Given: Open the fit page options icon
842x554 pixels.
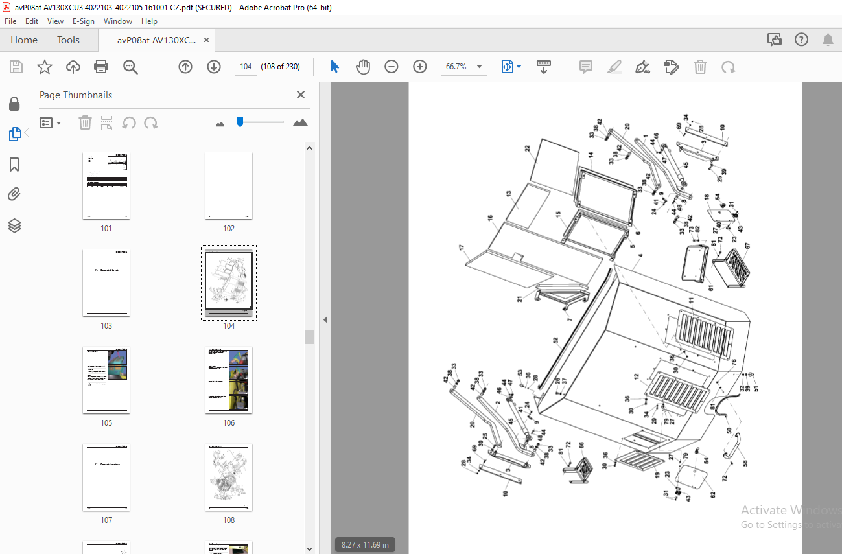Looking at the screenshot, I should point(511,67).
